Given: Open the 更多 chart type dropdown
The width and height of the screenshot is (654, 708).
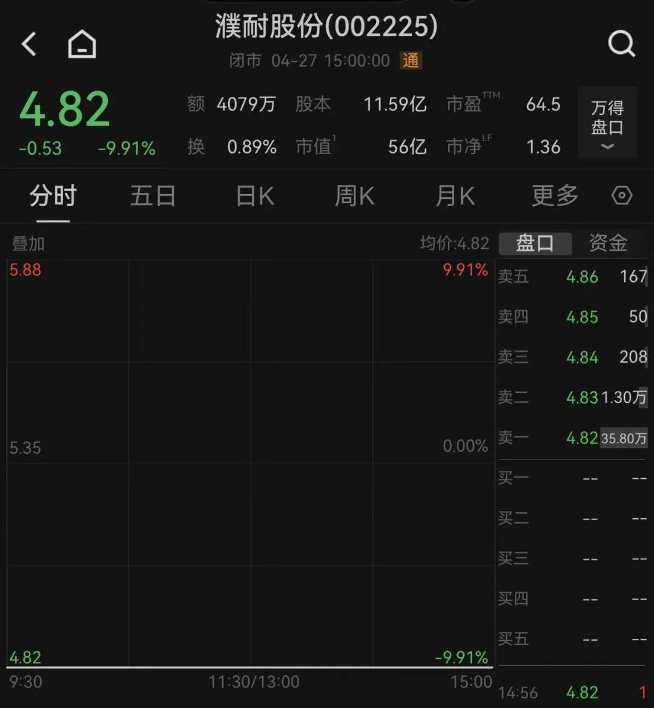Looking at the screenshot, I should [553, 195].
